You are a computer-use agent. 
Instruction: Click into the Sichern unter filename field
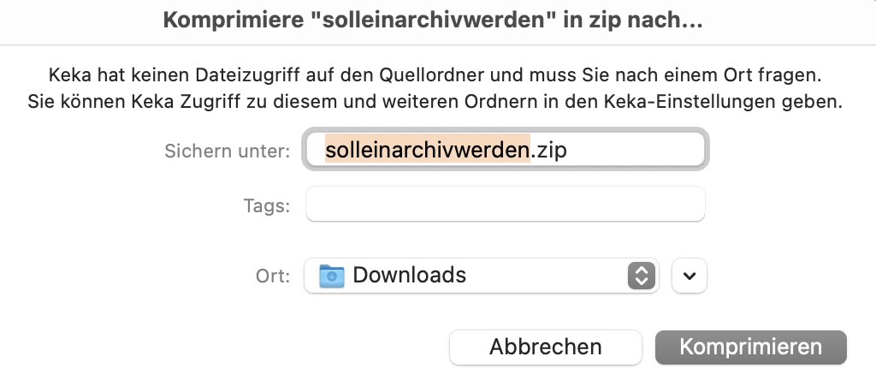pos(506,150)
